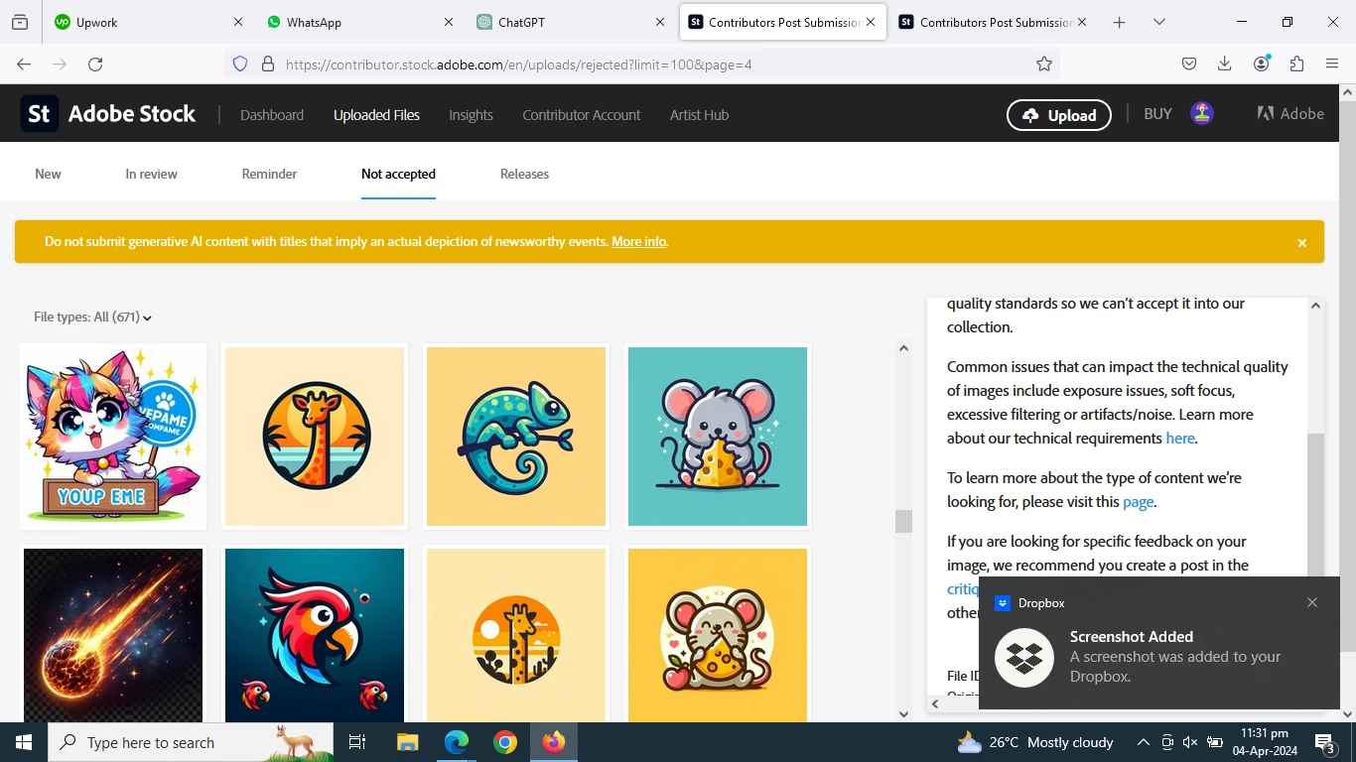The width and height of the screenshot is (1356, 762).
Task: Switch to the Reminder tab
Action: [269, 174]
